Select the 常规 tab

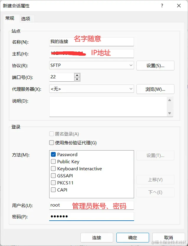(x=10, y=18)
